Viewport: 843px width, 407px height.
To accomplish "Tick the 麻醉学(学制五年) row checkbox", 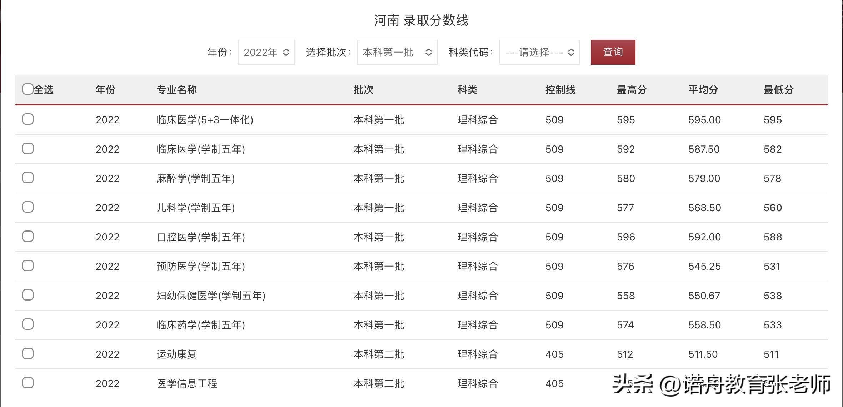I will click(x=28, y=178).
